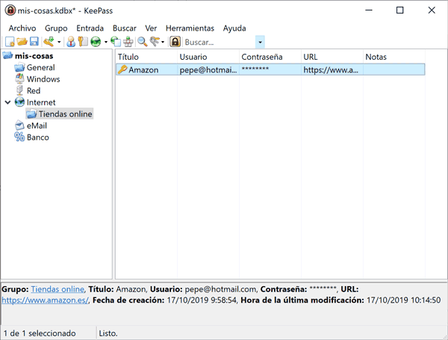Click the '1 de 1 seleccionado' status text
This screenshot has width=448, height=340.
pyautogui.click(x=40, y=333)
